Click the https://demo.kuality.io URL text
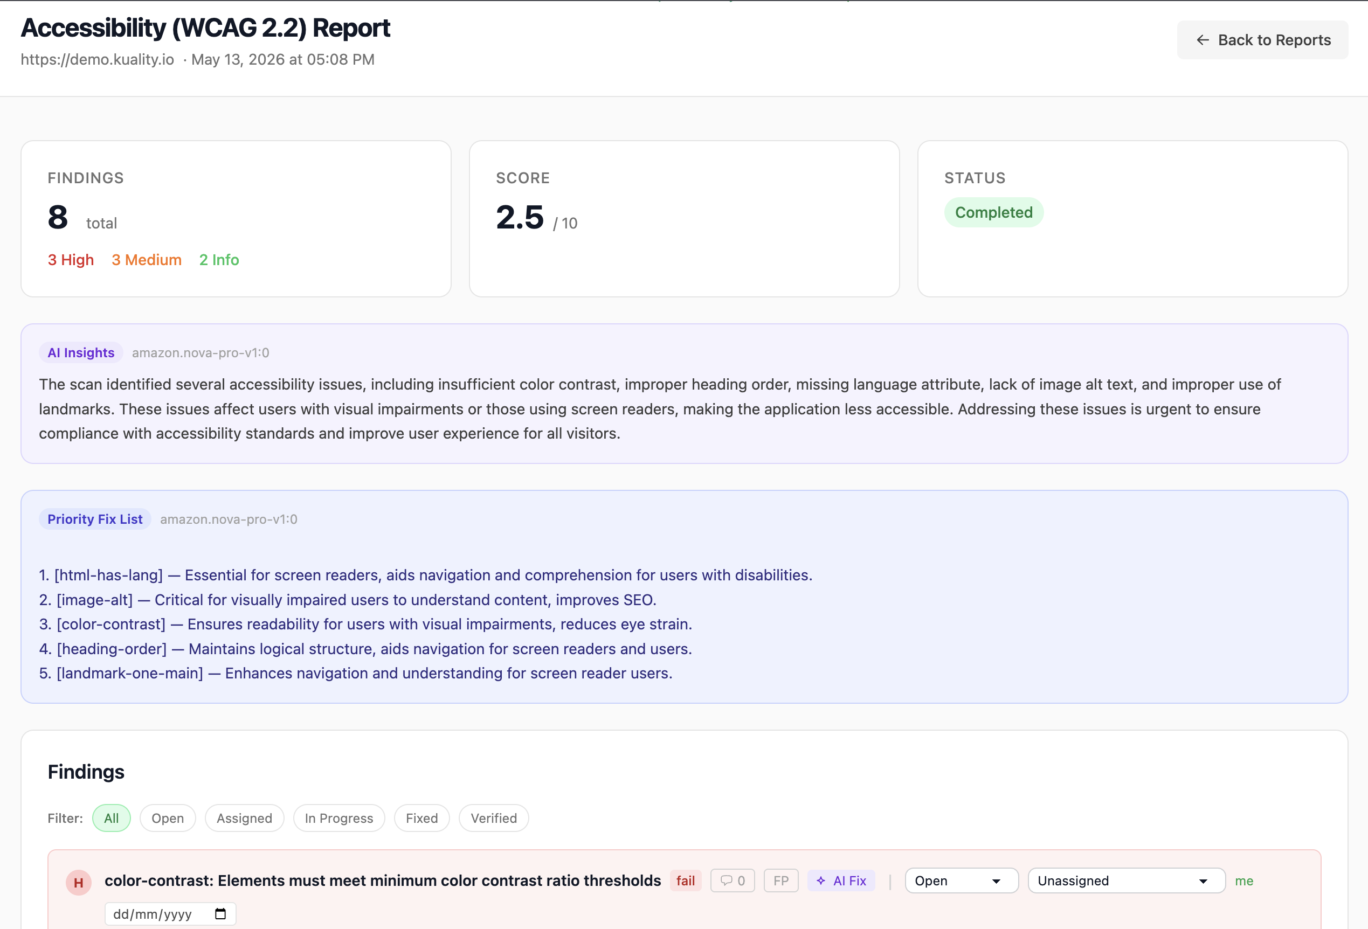The height and width of the screenshot is (929, 1368). (x=97, y=59)
